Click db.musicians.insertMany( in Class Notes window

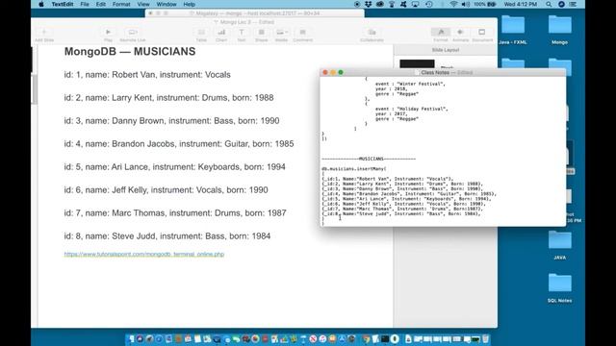click(354, 169)
